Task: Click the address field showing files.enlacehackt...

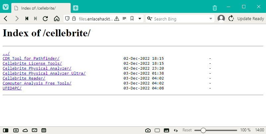Action: pos(96,19)
